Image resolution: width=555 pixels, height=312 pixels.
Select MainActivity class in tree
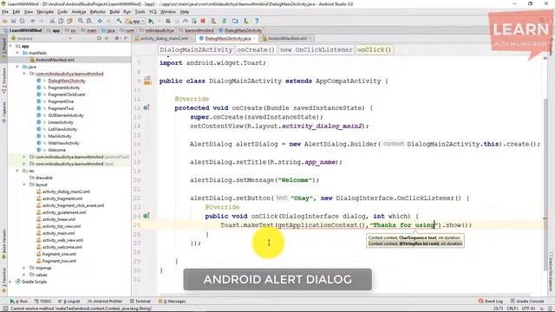click(60, 136)
